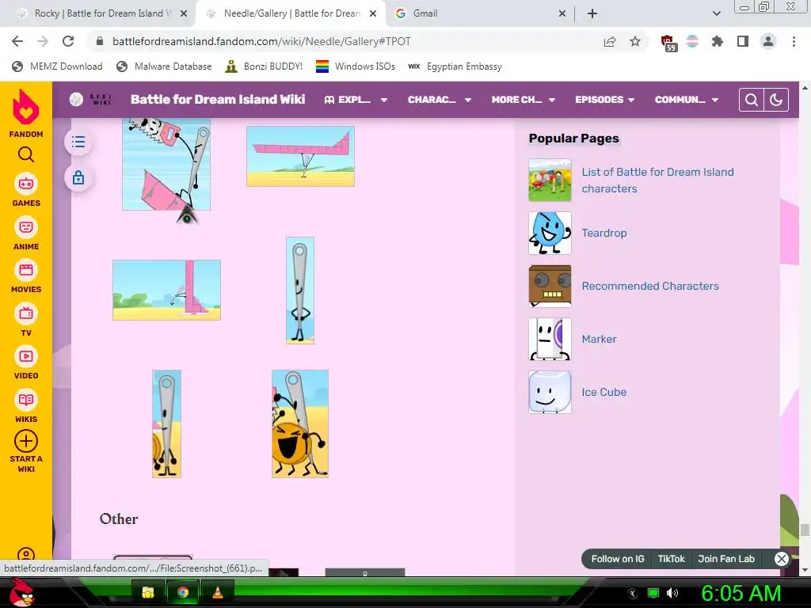The image size is (811, 608).
Task: Expand the More Characters dropdown
Action: (x=524, y=100)
